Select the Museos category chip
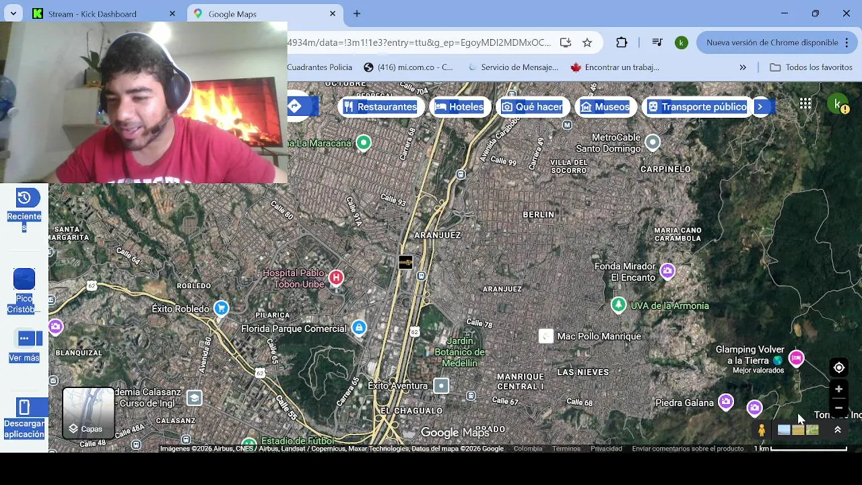 (605, 106)
